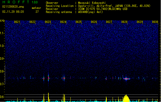Click the 0.6 kHz axis label

pos(2,97)
